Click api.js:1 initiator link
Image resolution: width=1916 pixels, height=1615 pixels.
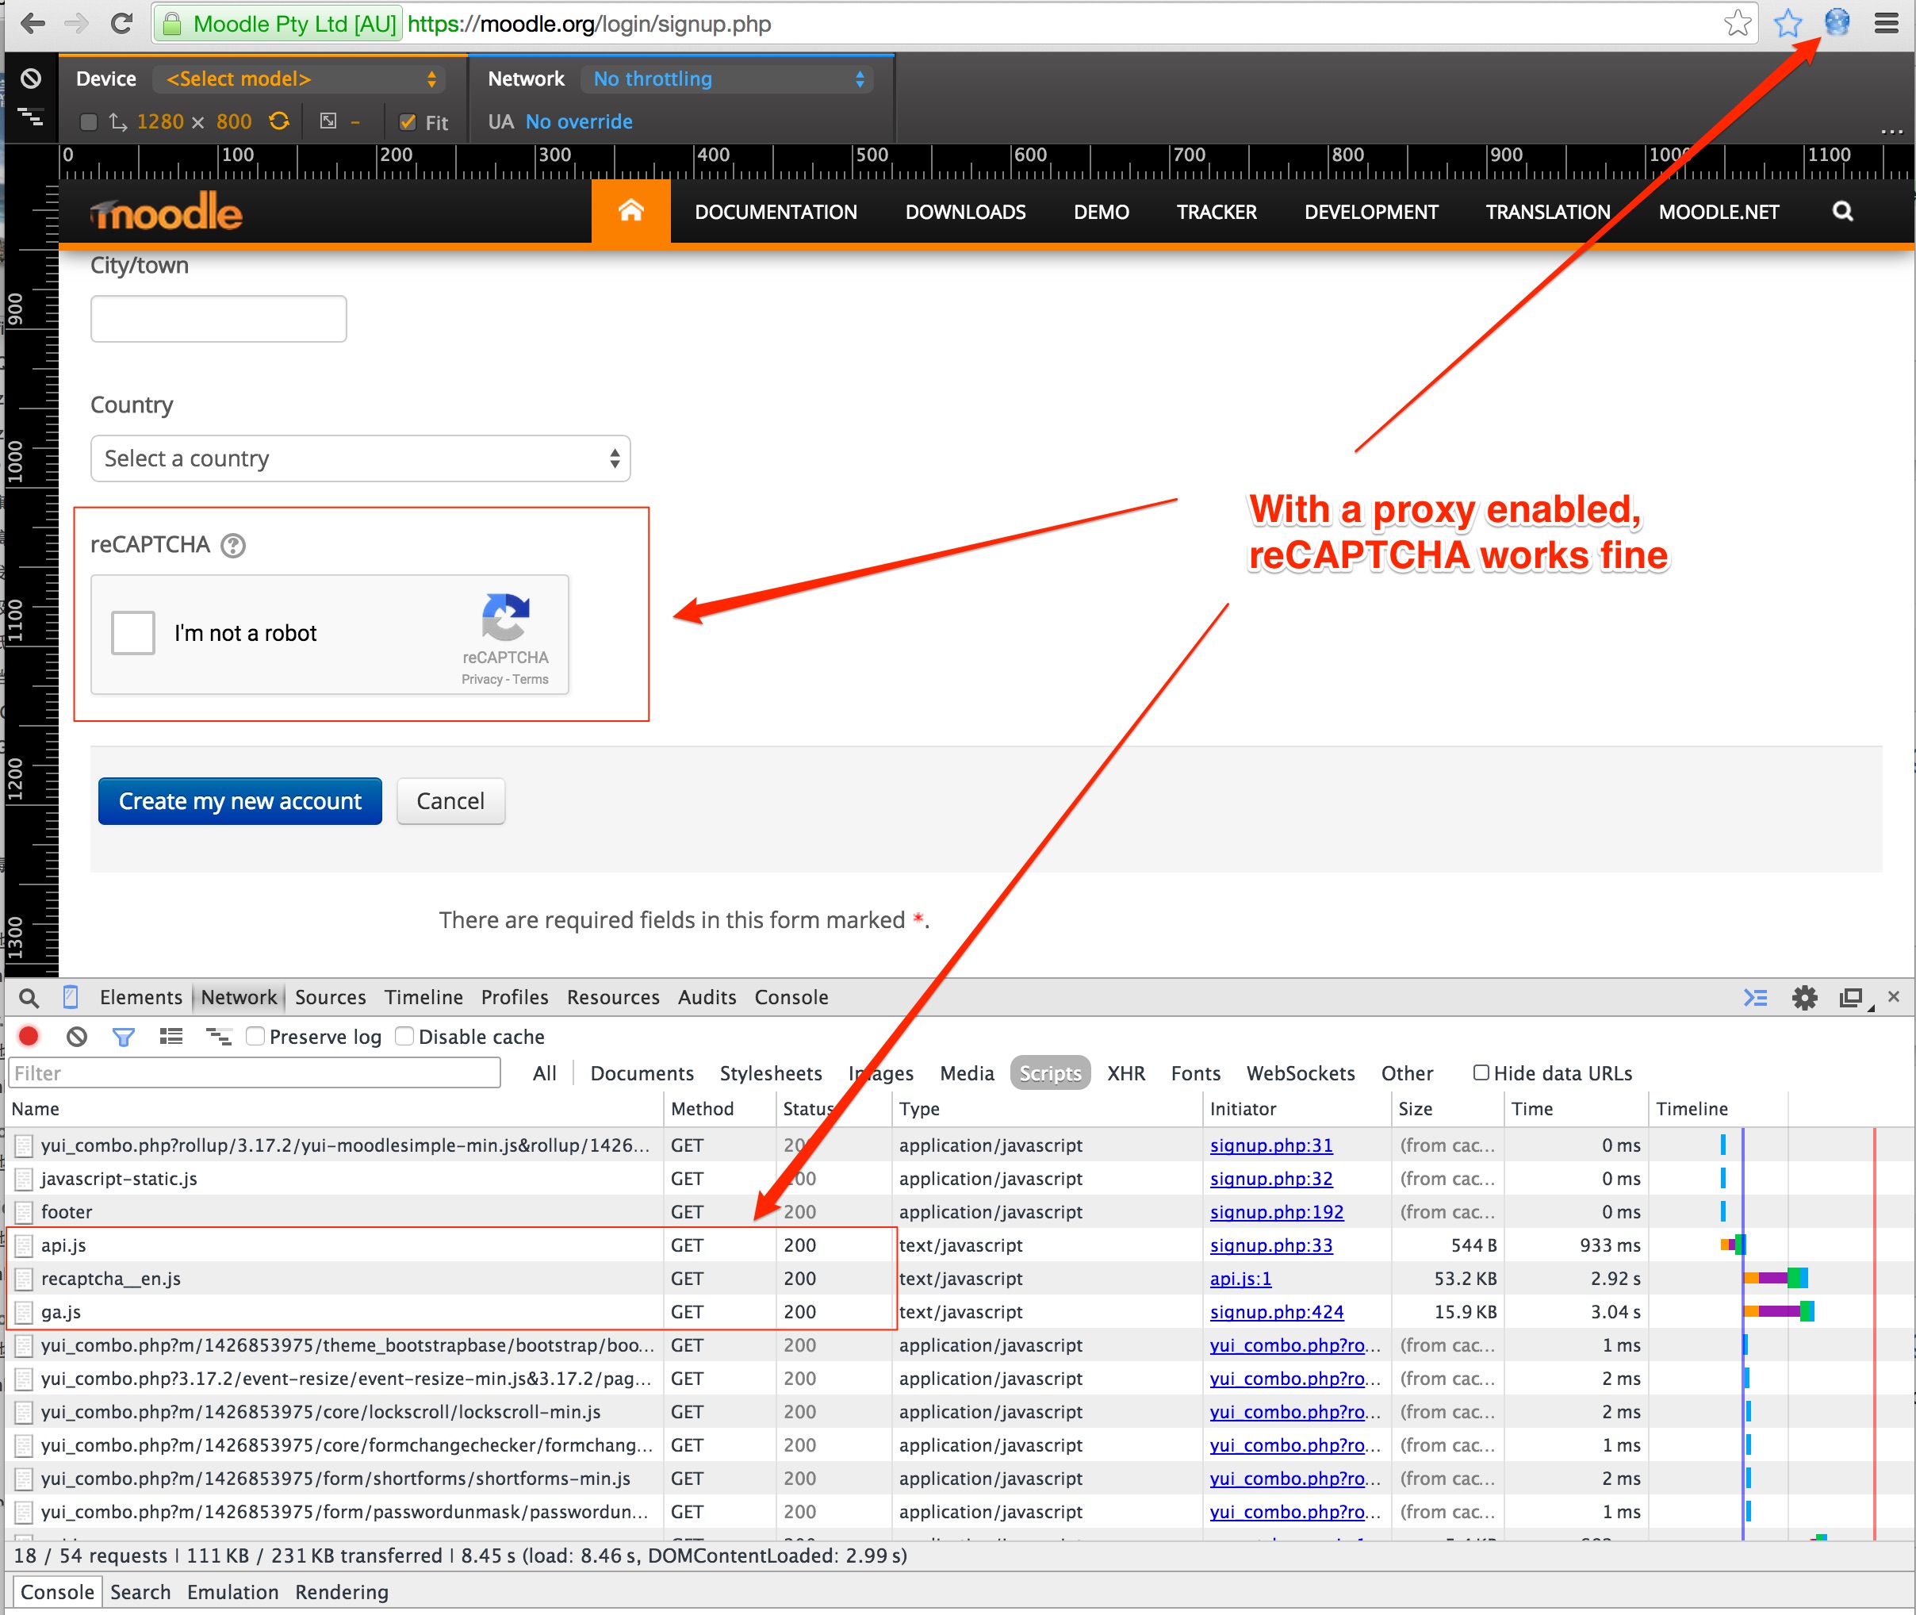coord(1240,1280)
